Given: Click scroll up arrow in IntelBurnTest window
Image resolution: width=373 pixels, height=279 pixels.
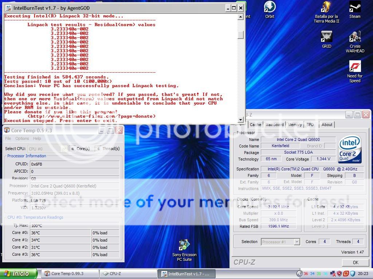Looking at the screenshot, I should [x=241, y=17].
